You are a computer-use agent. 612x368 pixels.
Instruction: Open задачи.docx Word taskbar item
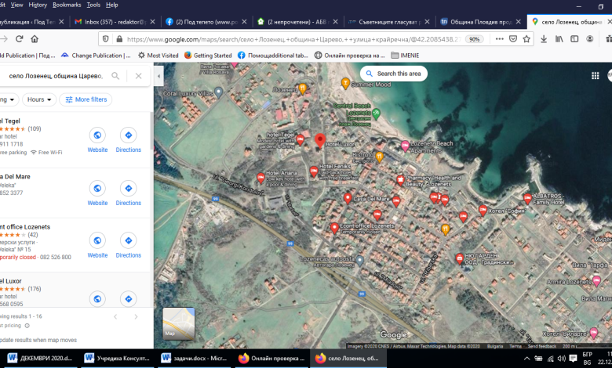coord(194,359)
